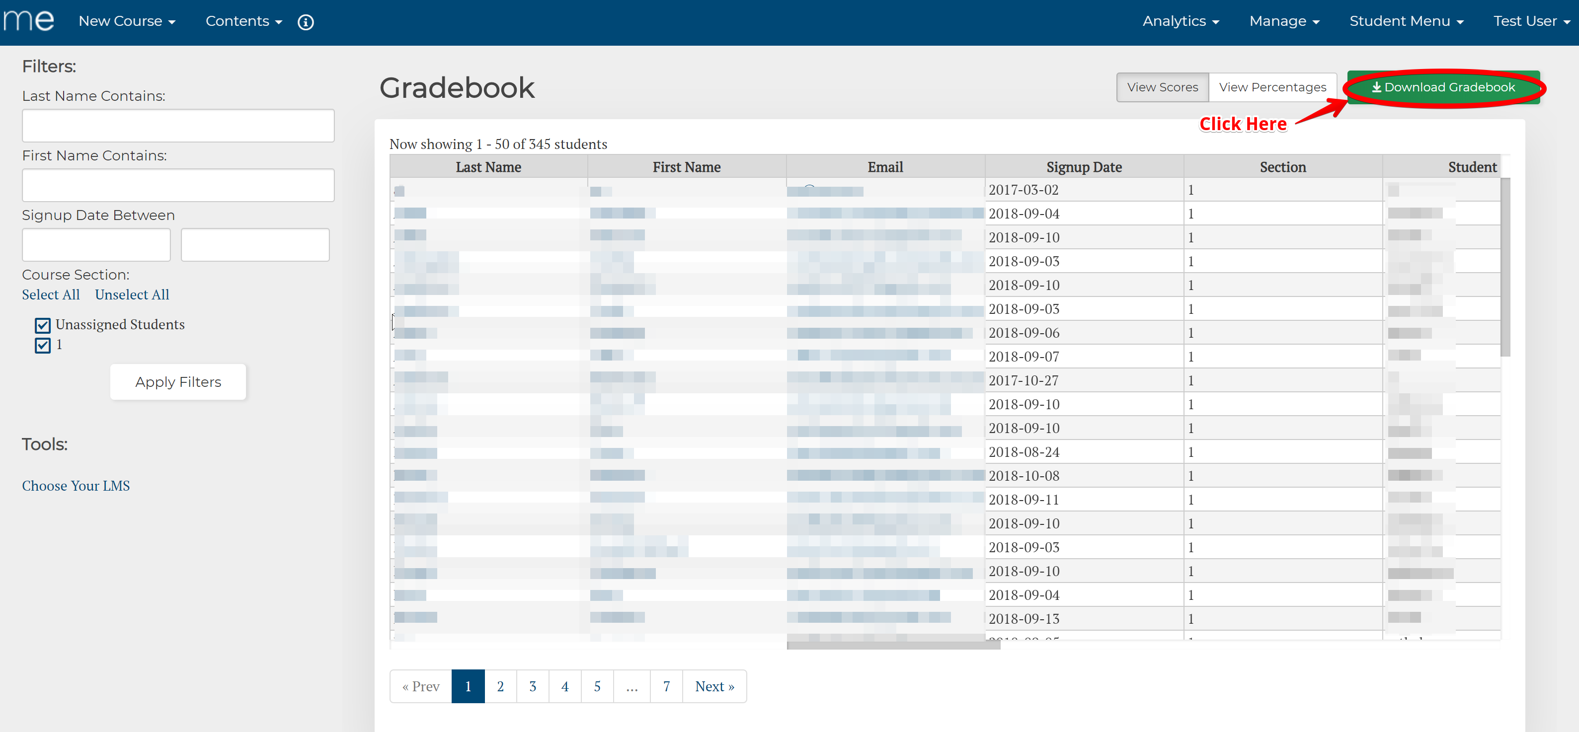Uncheck the section 1 checkbox
1579x732 pixels.
click(42, 346)
